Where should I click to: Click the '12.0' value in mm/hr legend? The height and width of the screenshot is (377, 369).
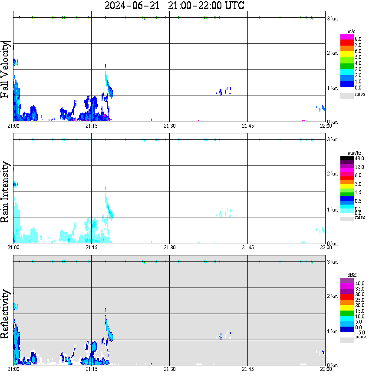pyautogui.click(x=359, y=167)
